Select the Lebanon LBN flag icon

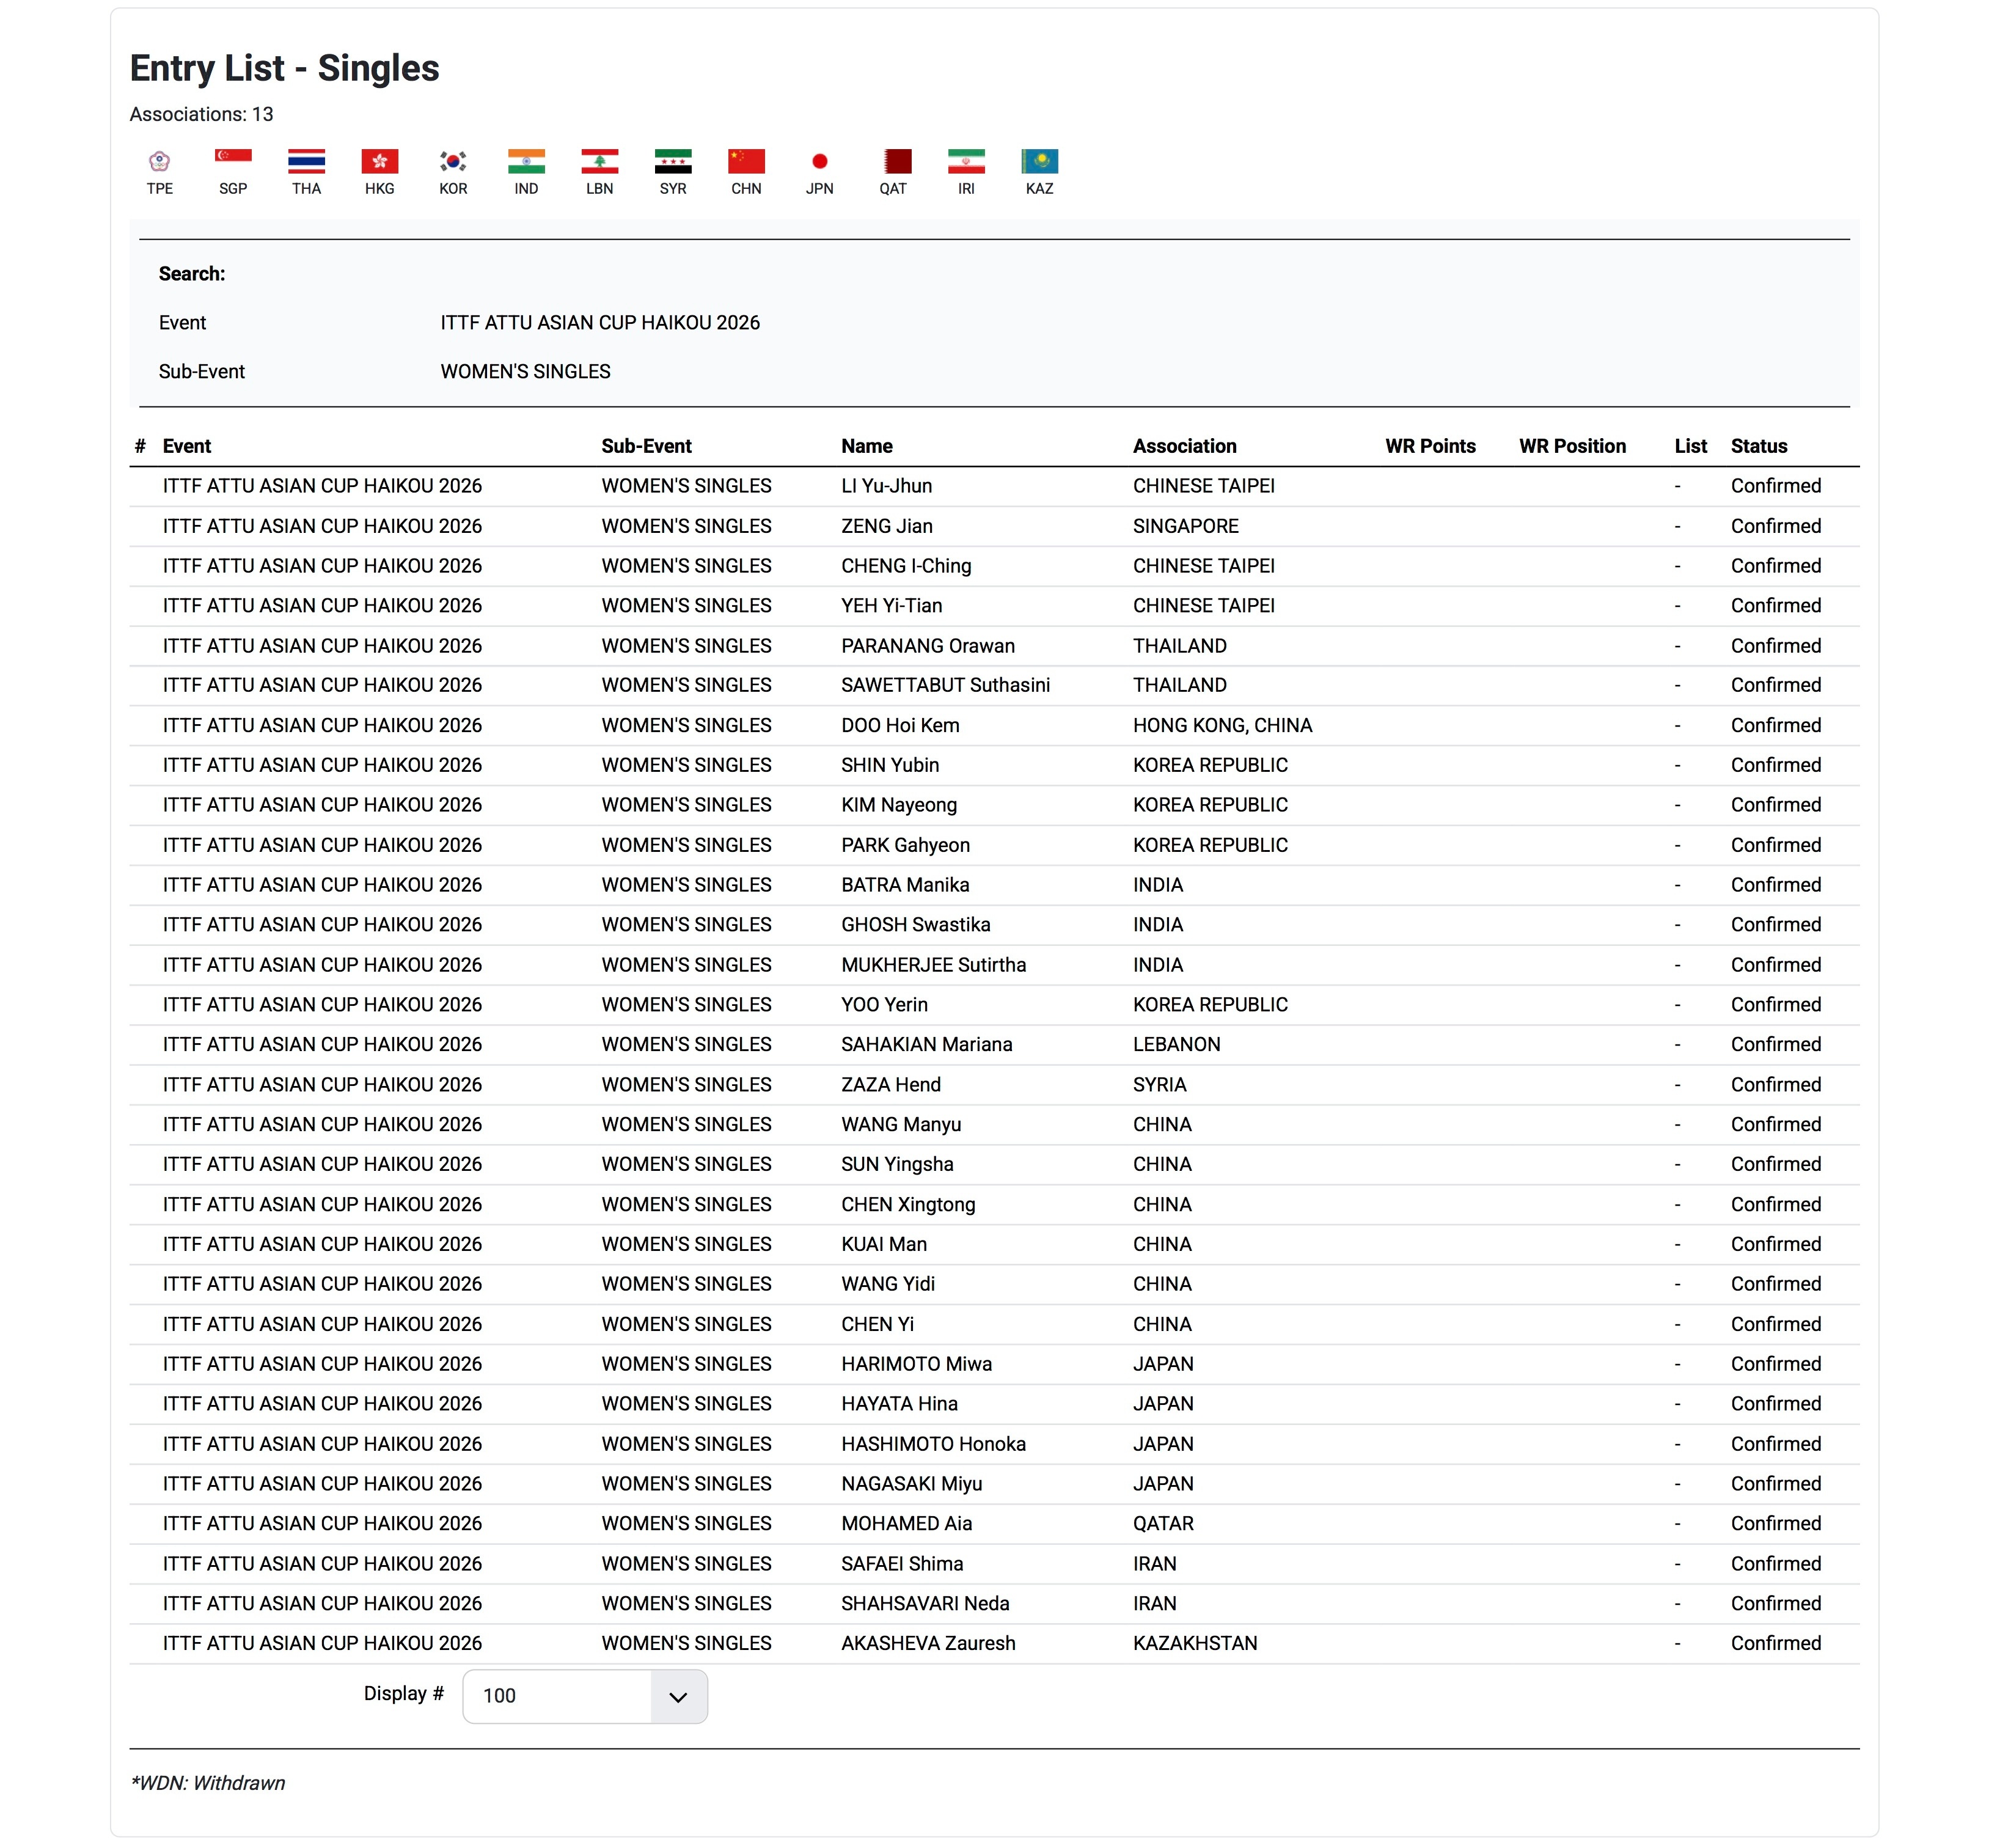pyautogui.click(x=599, y=161)
